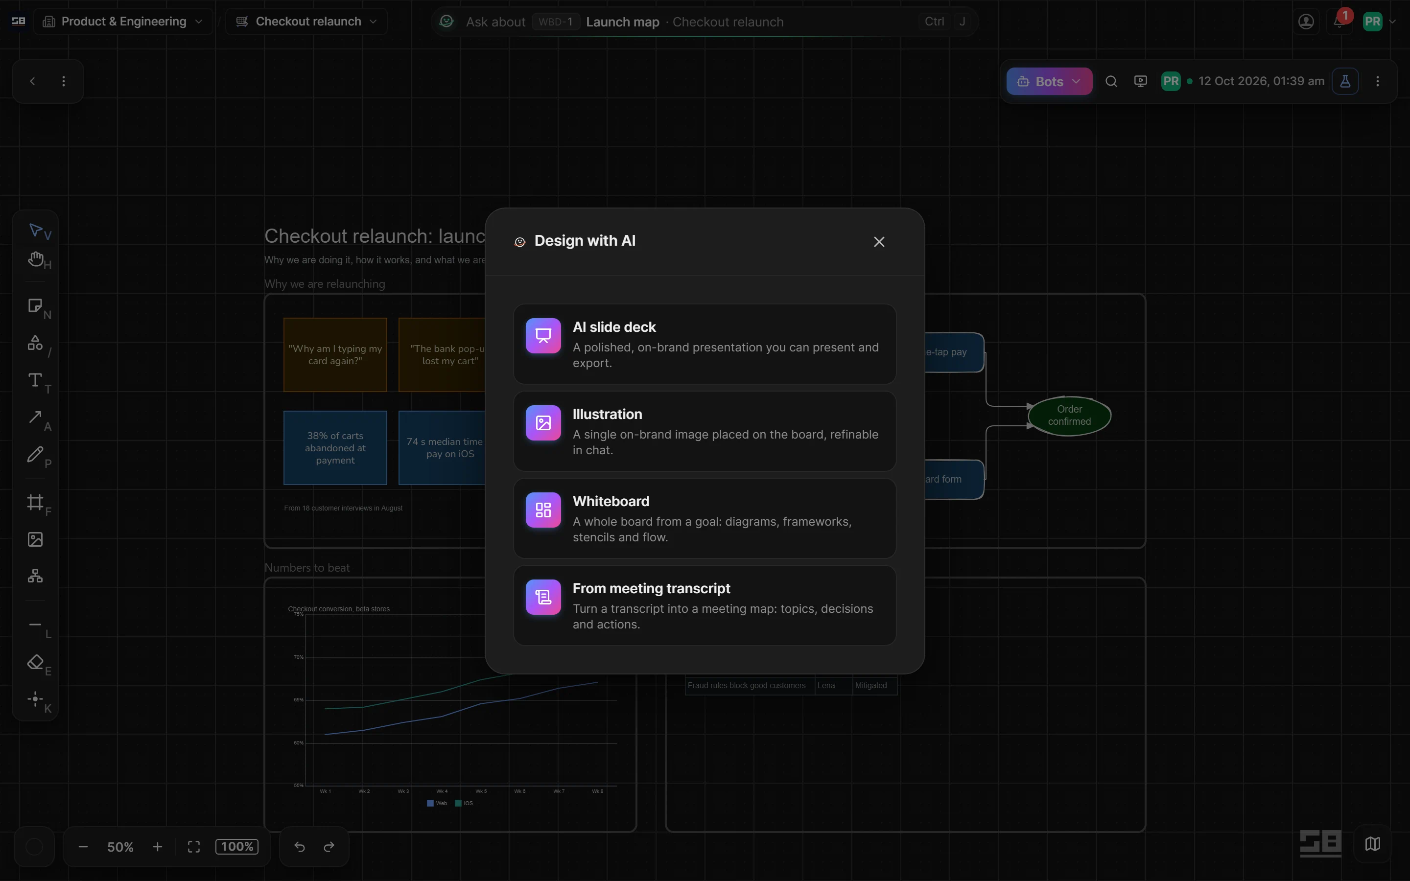Image resolution: width=1410 pixels, height=881 pixels.
Task: Expand the PR account menu chevron
Action: click(1392, 22)
